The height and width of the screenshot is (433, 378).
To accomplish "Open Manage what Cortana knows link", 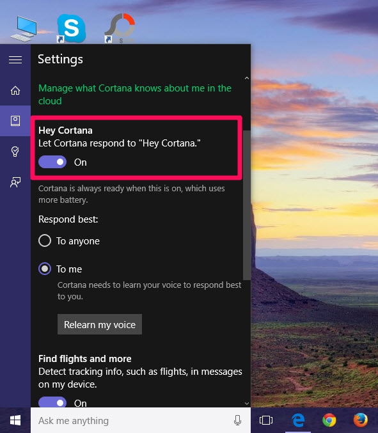I will 135,95.
